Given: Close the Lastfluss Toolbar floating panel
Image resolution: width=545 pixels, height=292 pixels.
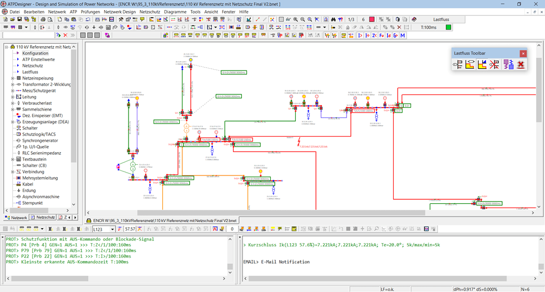Looking at the screenshot, I should tap(523, 53).
